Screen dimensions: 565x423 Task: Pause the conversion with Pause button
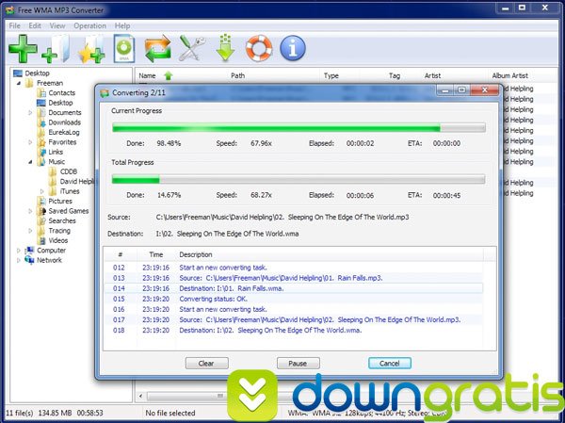tap(298, 363)
